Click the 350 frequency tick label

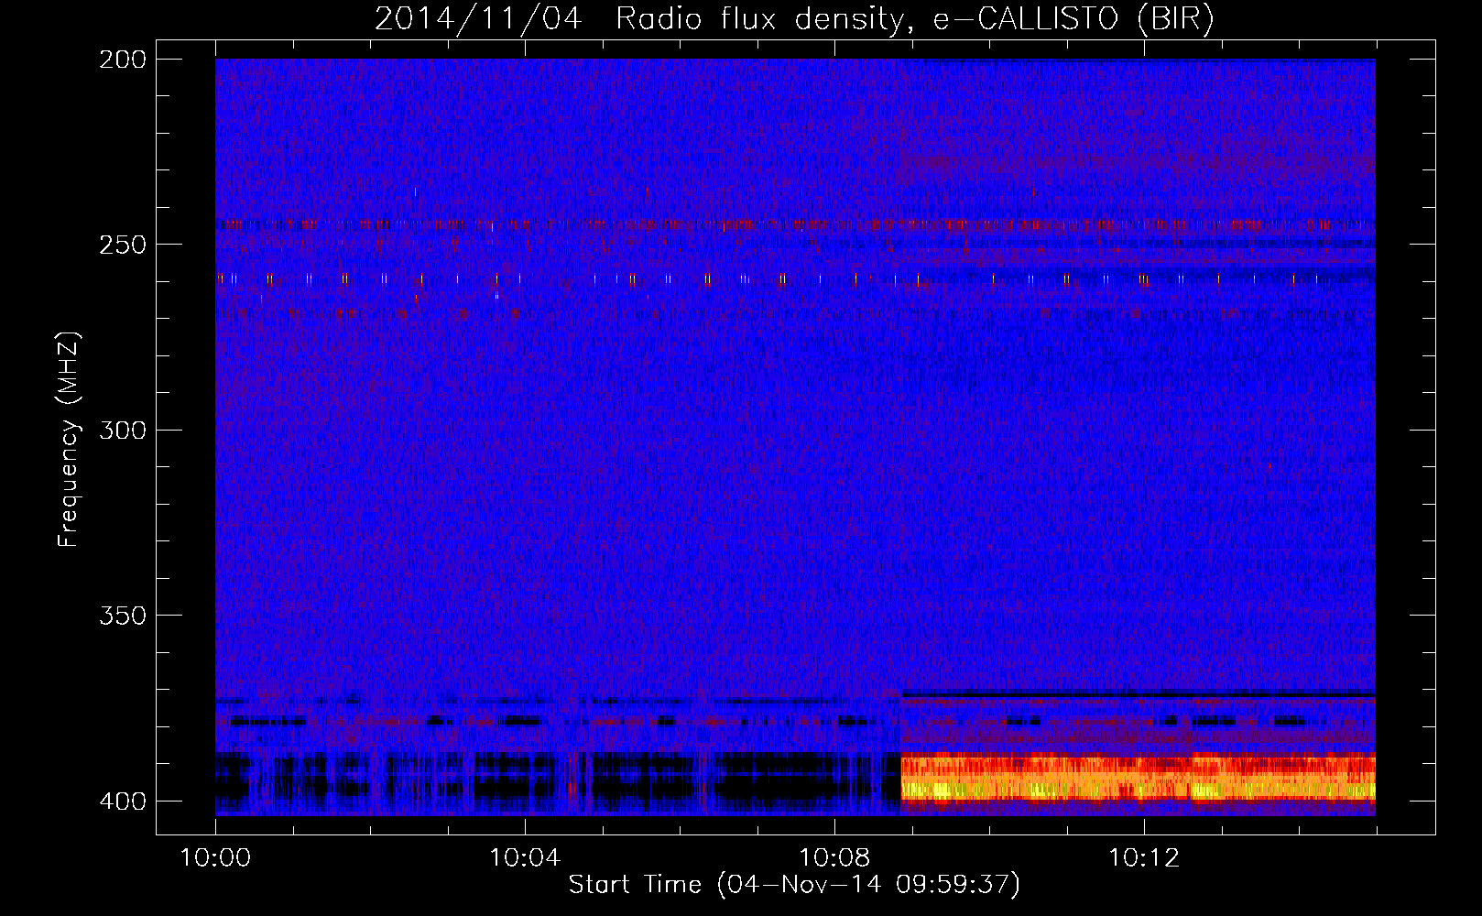coord(123,616)
